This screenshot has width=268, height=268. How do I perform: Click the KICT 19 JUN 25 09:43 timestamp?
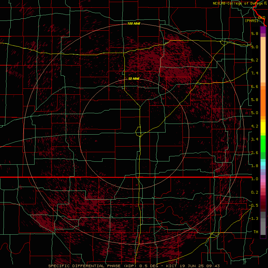tap(193, 266)
